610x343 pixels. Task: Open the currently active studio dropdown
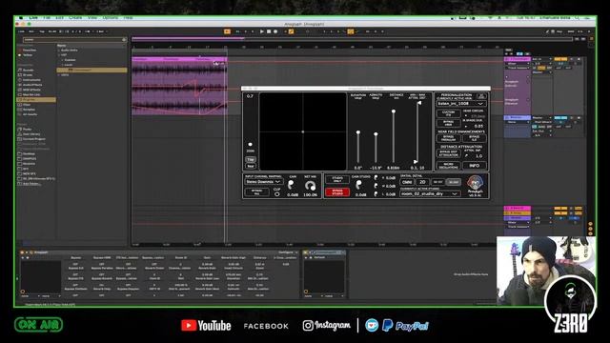430,193
